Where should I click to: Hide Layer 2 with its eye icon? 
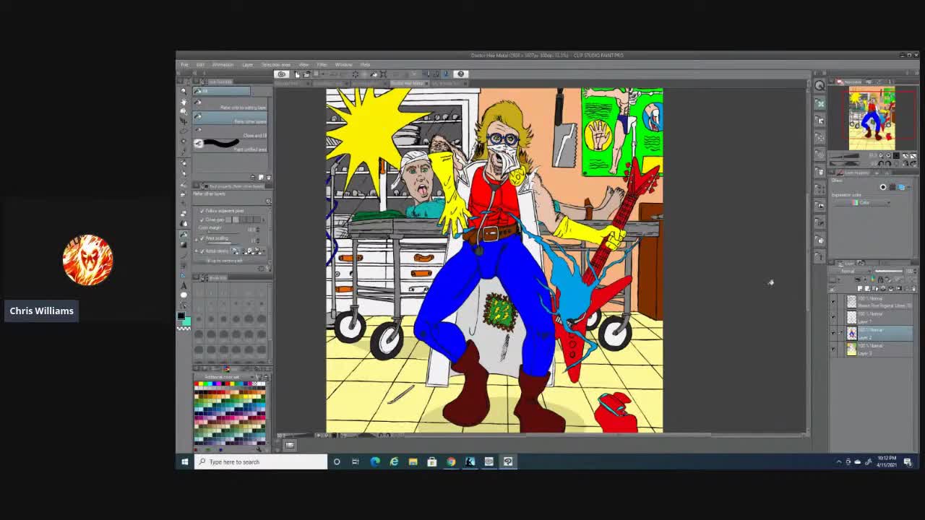click(833, 333)
